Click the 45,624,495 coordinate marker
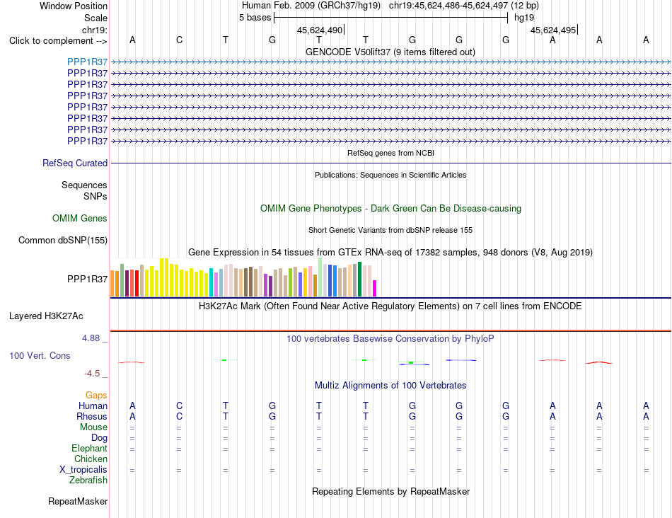 pos(554,30)
